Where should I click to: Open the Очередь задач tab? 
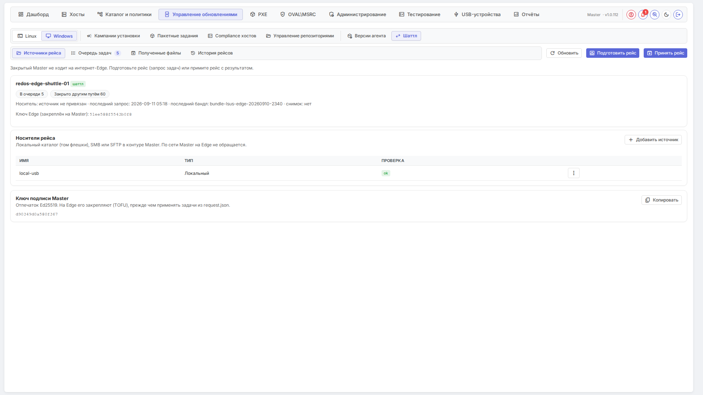tap(96, 53)
